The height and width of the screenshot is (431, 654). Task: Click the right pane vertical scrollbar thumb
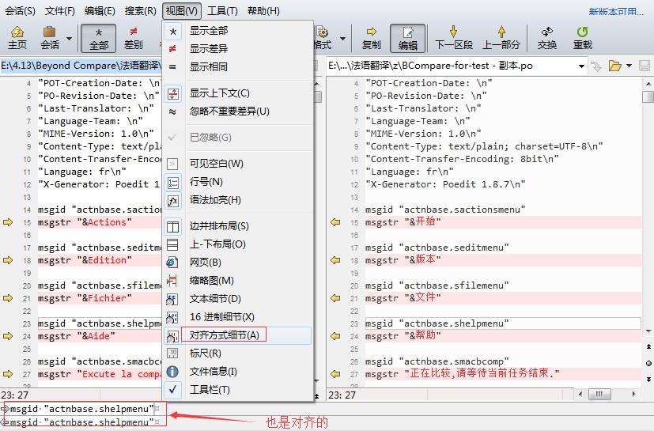[x=648, y=96]
